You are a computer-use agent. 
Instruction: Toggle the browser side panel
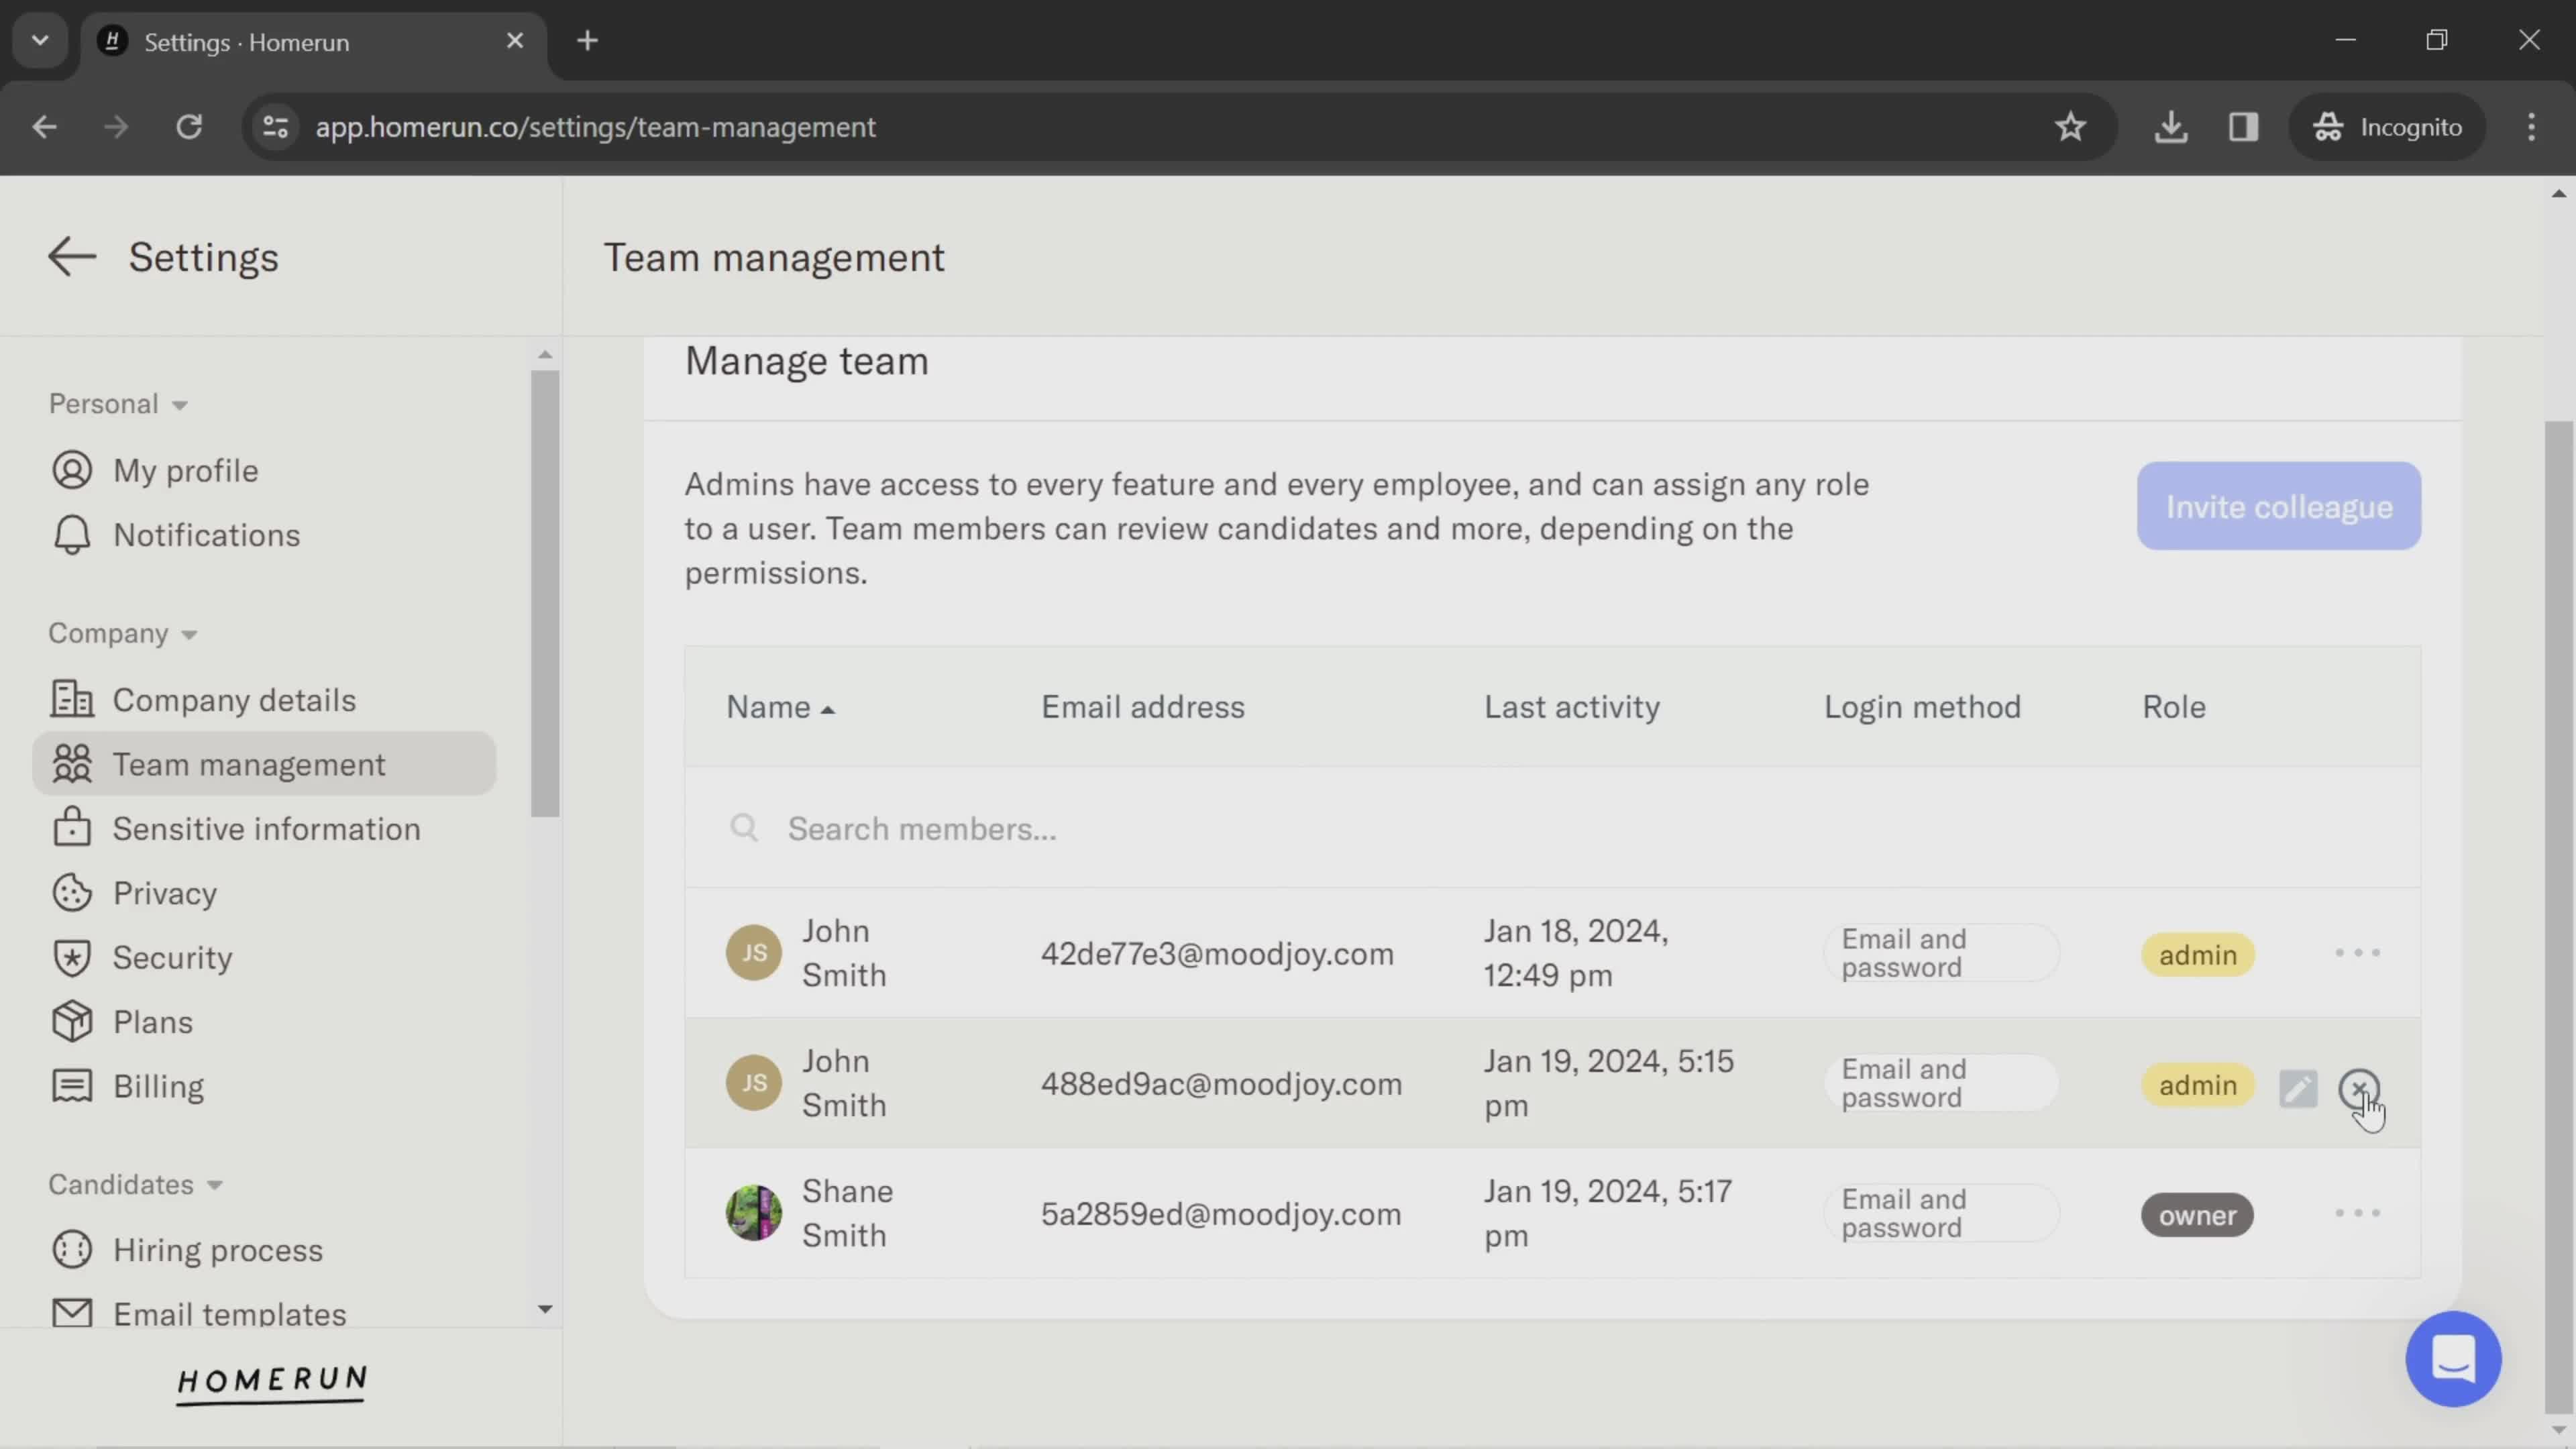pyautogui.click(x=2243, y=127)
